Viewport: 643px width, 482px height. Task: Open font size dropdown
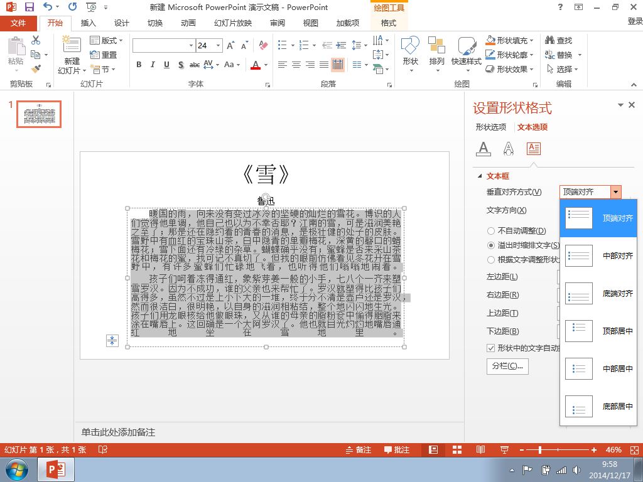tap(219, 45)
